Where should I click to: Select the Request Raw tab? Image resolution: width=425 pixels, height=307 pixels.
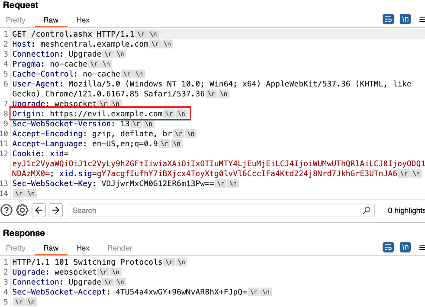pyautogui.click(x=51, y=20)
